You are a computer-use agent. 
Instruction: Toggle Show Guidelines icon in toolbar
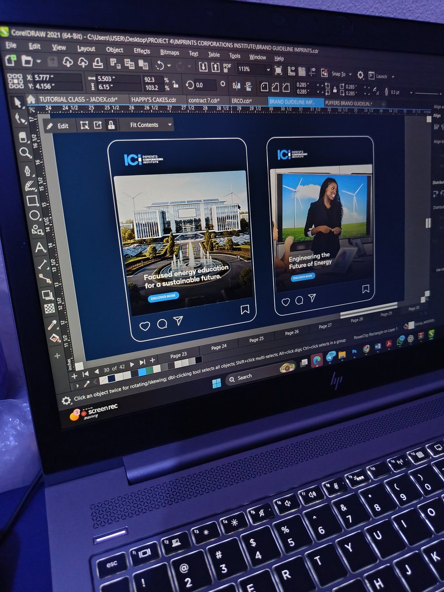tap(312, 72)
